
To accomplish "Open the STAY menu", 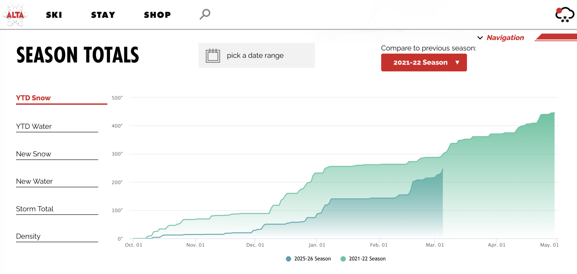I will coord(103,15).
